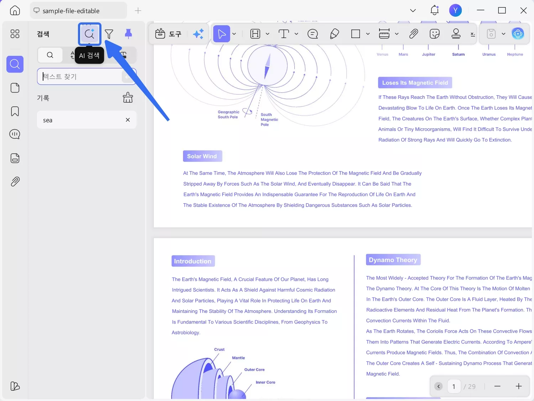
Task: Open the form fields panel icon in sidebar
Action: (15, 158)
